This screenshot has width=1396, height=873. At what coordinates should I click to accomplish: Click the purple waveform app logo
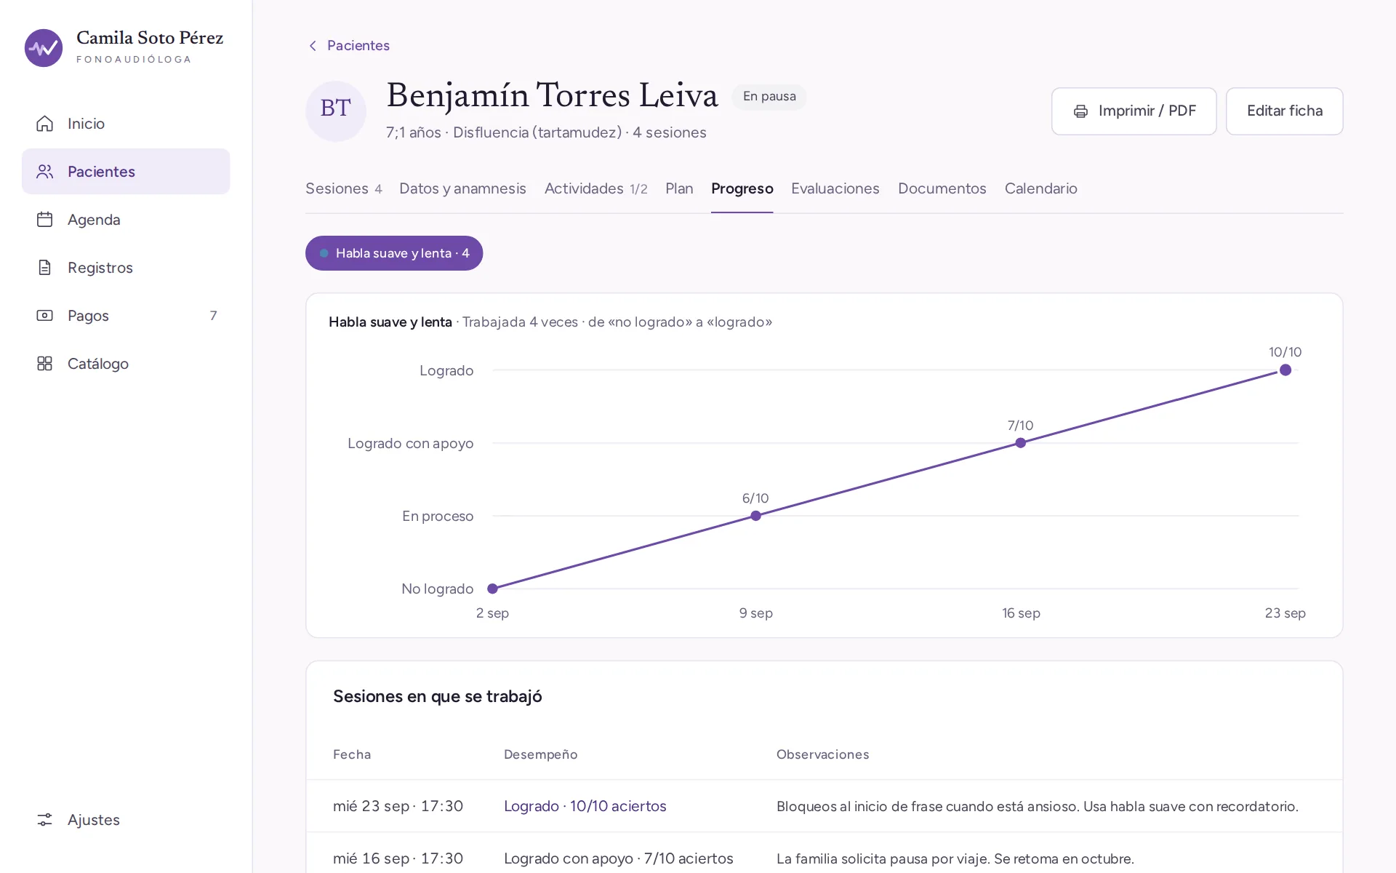[x=44, y=48]
